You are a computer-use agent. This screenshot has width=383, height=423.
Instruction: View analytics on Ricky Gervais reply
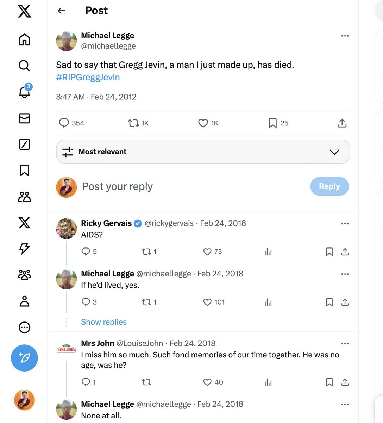point(268,252)
